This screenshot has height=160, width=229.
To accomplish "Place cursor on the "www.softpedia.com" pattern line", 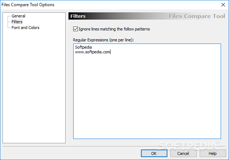I will coord(92,52).
